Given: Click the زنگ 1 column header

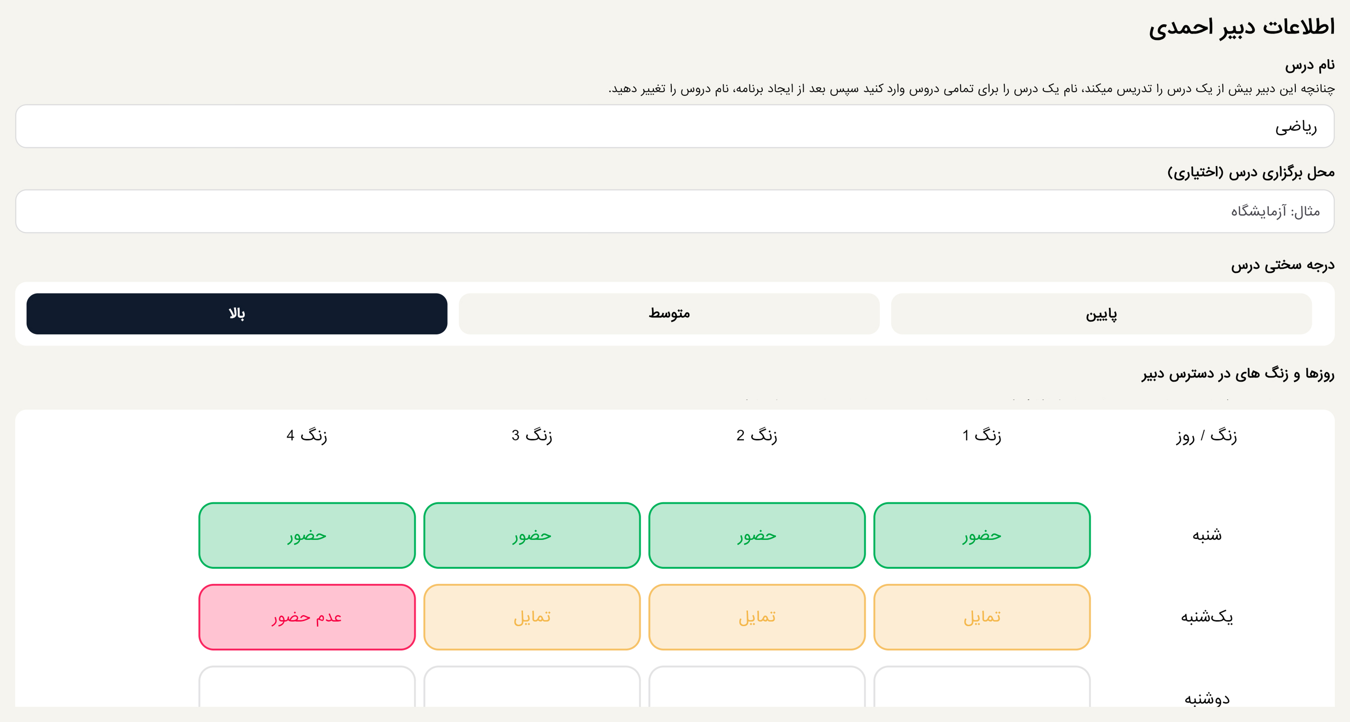Looking at the screenshot, I should (x=982, y=435).
